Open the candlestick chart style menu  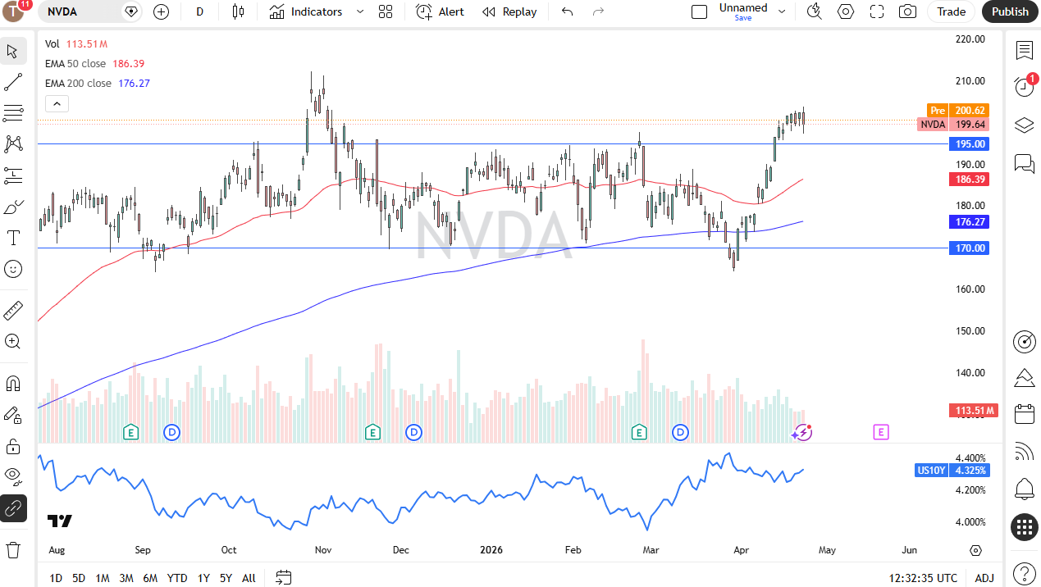pos(238,11)
